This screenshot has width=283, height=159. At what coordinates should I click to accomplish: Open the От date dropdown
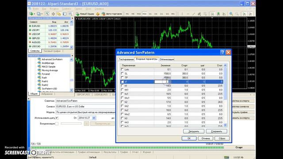(x=94, y=118)
